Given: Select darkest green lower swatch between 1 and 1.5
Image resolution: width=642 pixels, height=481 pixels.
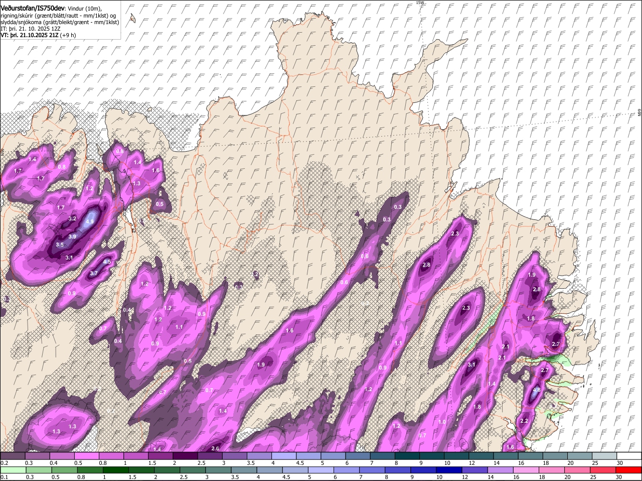Looking at the screenshot, I should click(x=116, y=470).
